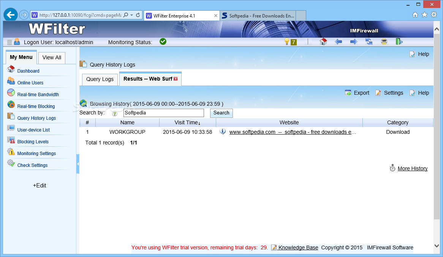The height and width of the screenshot is (257, 443).
Task: Click the WFilter toolbar refresh icon
Action: [369, 42]
